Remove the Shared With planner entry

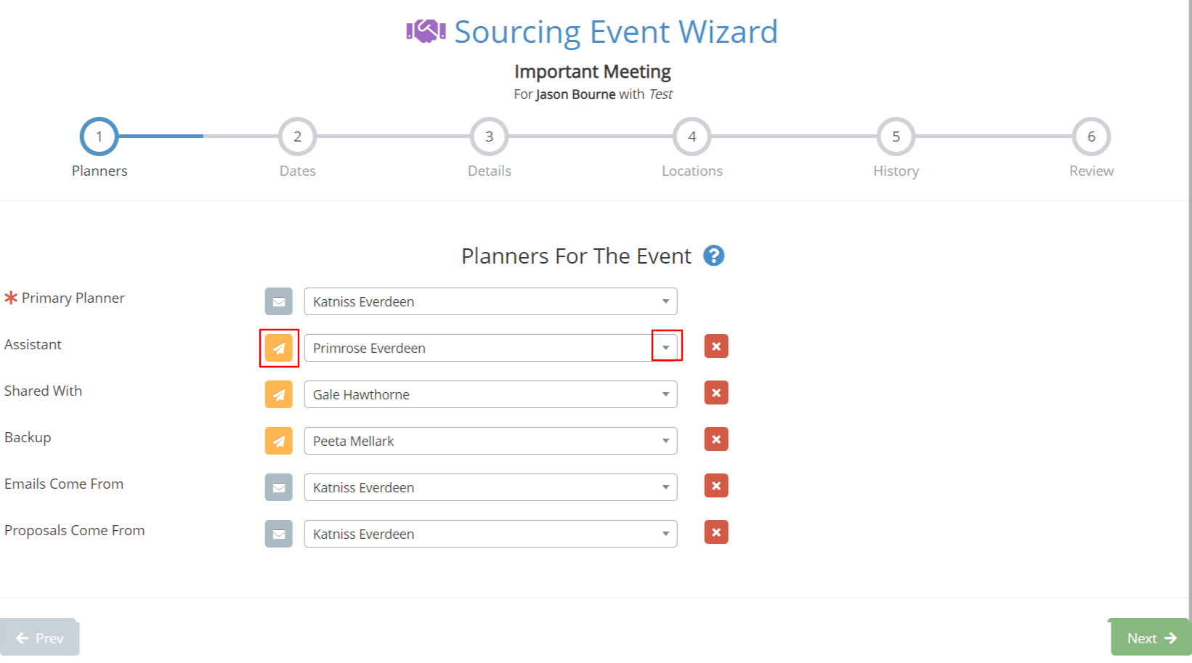click(715, 393)
